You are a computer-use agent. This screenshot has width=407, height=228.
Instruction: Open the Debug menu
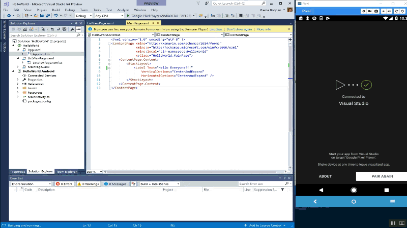[70, 10]
